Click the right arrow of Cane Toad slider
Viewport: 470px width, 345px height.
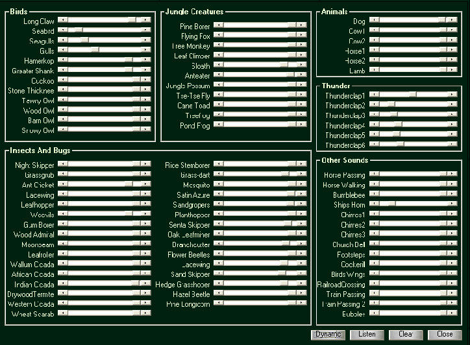(302, 104)
